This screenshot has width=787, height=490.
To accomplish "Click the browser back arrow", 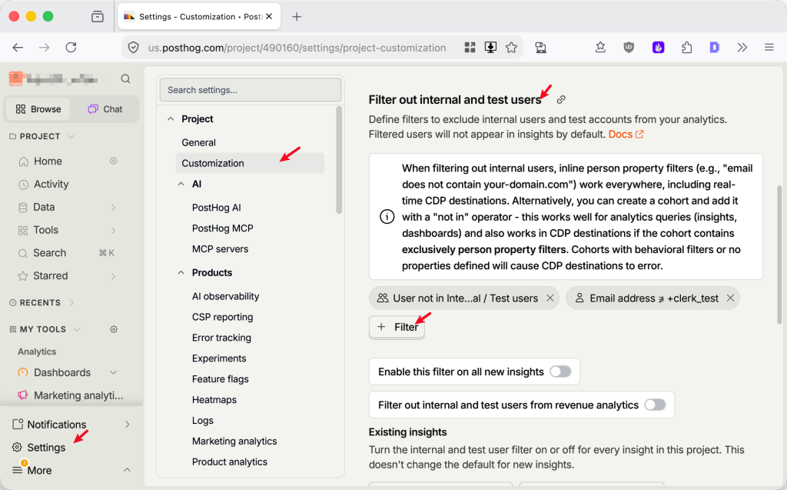I will (18, 47).
